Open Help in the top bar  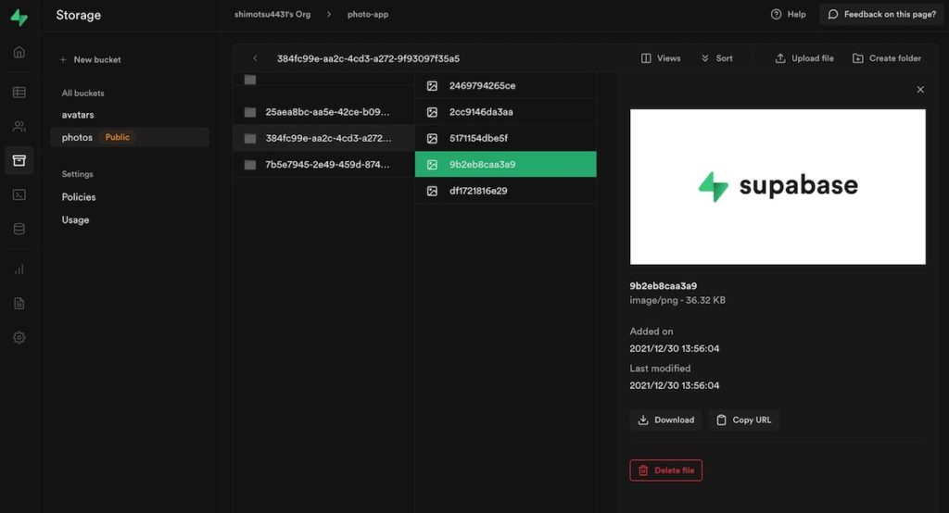coord(788,14)
